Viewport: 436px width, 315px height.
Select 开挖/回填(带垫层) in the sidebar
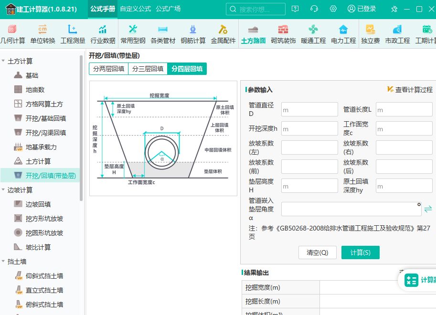point(40,176)
